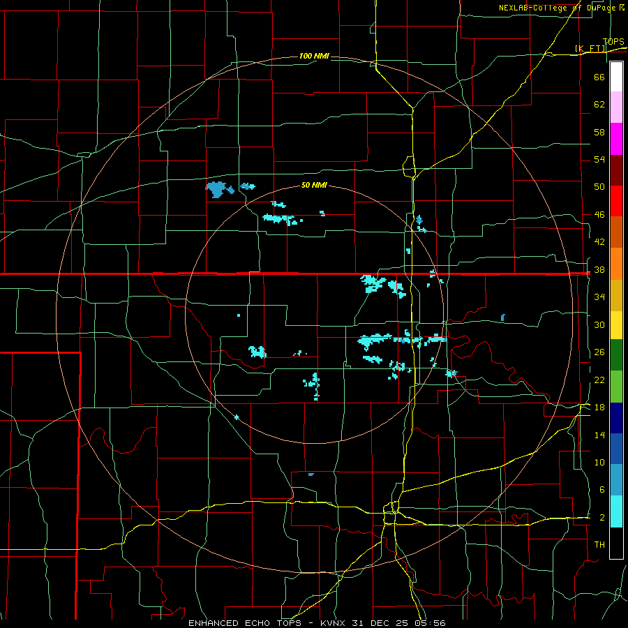Viewport: 628px width, 628px height.
Task: Click the '42' legend value
Action: coord(599,242)
